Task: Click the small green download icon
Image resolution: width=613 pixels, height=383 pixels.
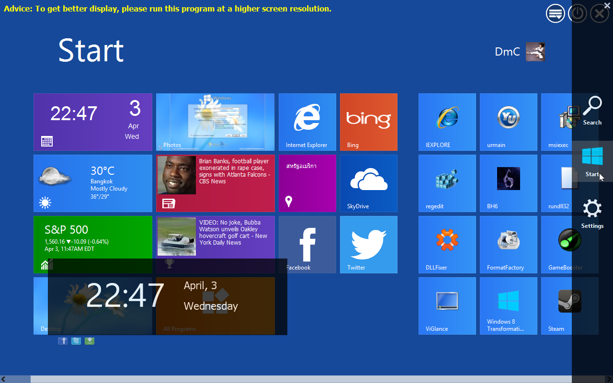Action: [90, 340]
